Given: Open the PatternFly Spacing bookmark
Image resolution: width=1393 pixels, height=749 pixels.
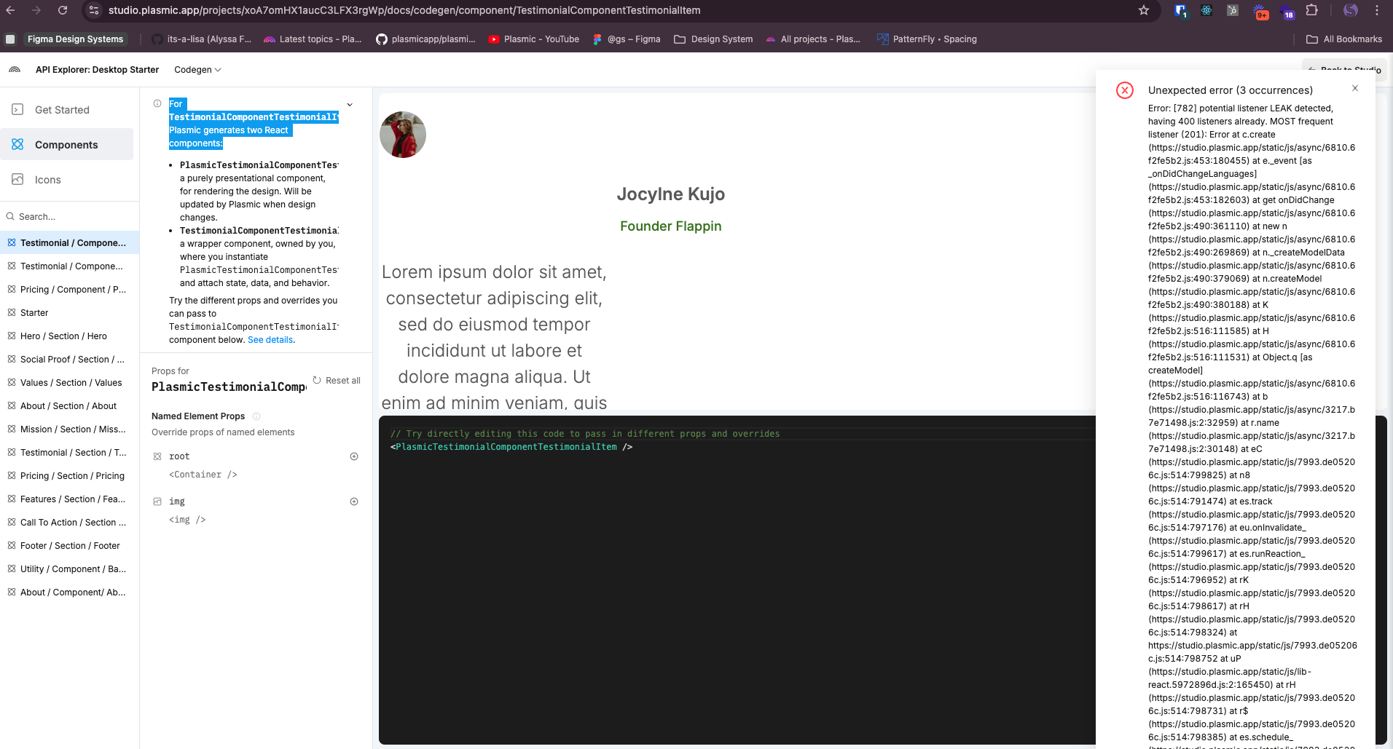Looking at the screenshot, I should [x=927, y=39].
